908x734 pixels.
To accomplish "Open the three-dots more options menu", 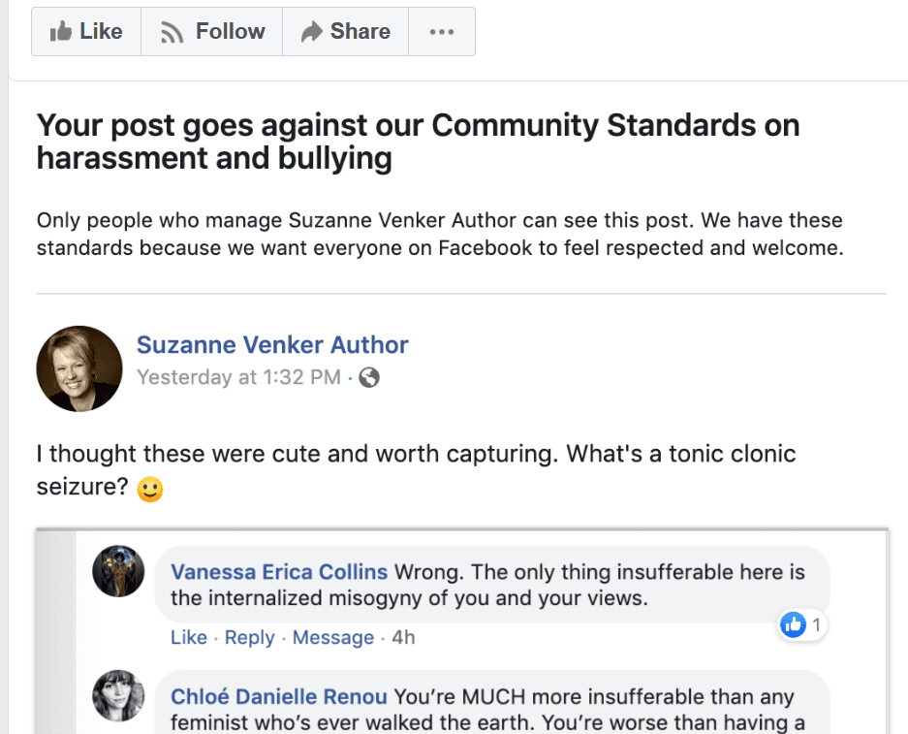I will click(442, 32).
